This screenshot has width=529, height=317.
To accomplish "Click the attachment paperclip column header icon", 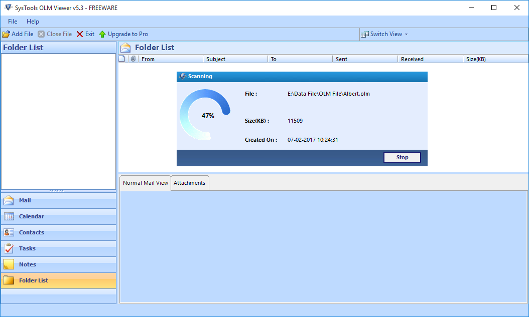I will [134, 59].
